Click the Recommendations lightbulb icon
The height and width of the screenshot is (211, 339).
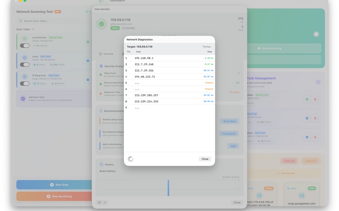101,111
